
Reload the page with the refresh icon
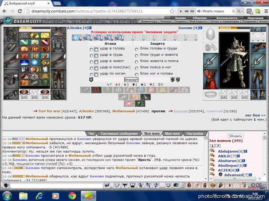click(20, 11)
